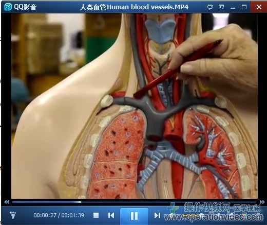Click the QQ影音 logo icon

(x=8, y=7)
